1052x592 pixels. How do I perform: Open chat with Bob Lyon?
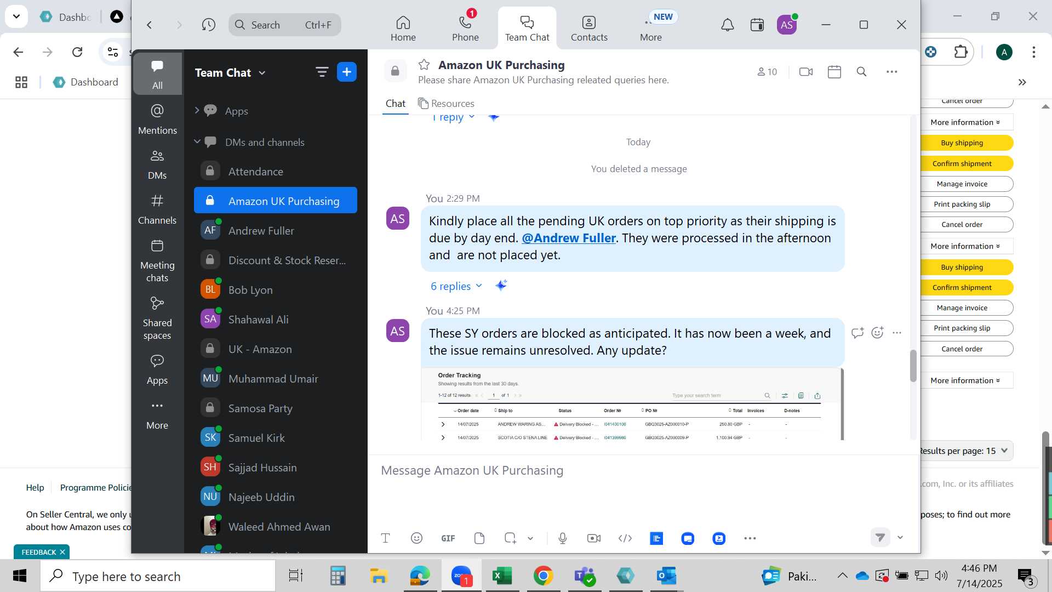pos(276,290)
